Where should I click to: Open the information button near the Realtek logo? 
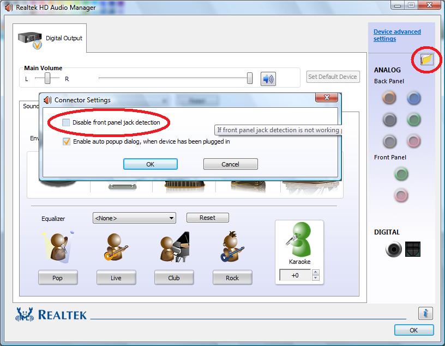(425, 313)
